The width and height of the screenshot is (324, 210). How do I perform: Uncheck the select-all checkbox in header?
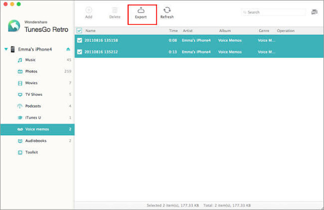[79, 30]
